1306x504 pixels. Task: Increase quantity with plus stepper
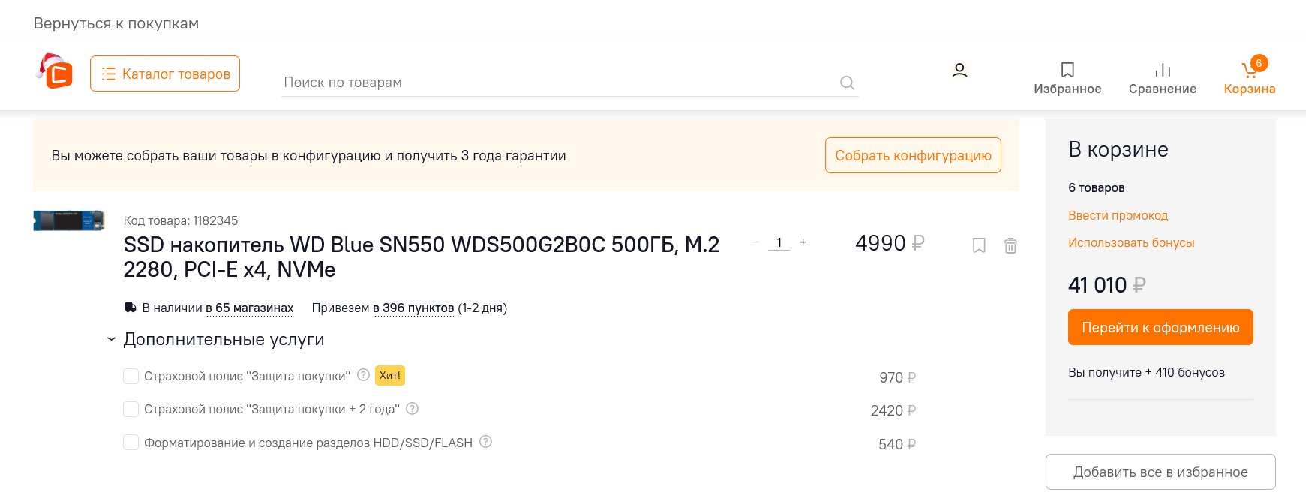coord(803,242)
